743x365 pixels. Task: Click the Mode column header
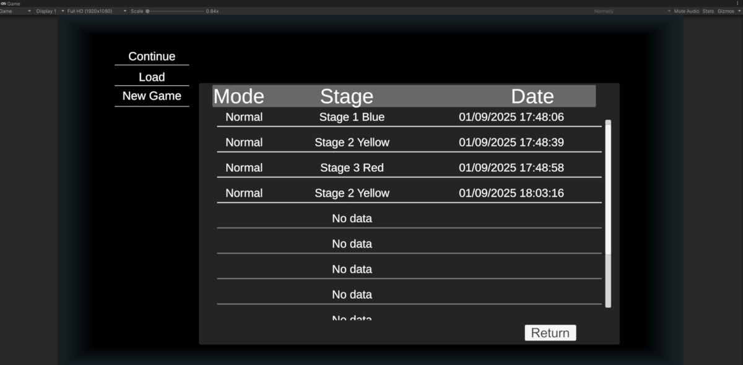[x=239, y=96]
